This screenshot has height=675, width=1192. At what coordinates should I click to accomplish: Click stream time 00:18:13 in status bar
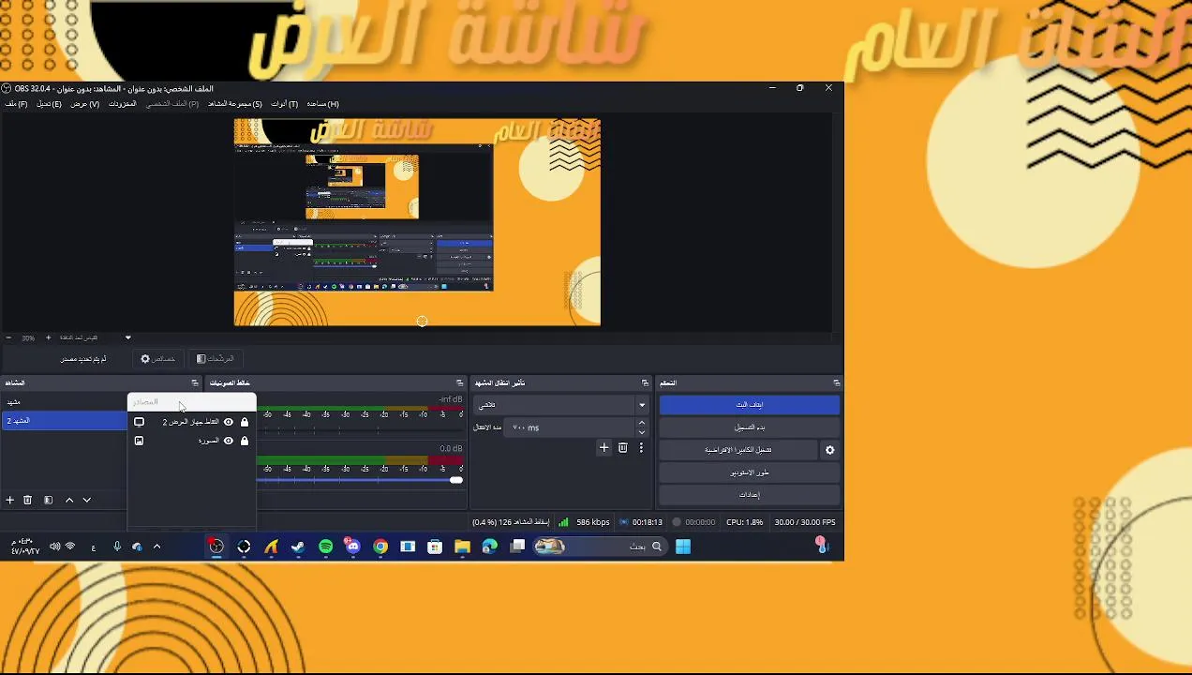pos(647,522)
